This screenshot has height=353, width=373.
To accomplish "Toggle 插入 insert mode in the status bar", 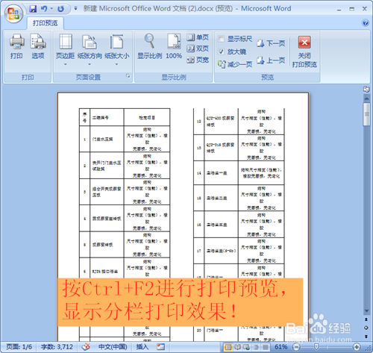I will (142, 347).
